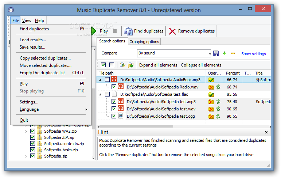Click keep operation icon on test.flac row
281x178 pixels.
click(x=211, y=94)
